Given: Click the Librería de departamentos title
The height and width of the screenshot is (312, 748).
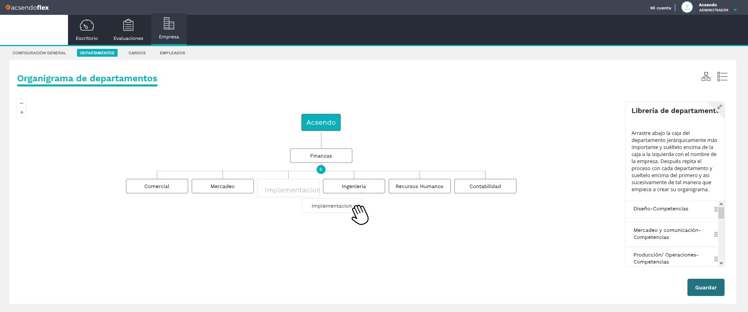Looking at the screenshot, I should coord(675,111).
